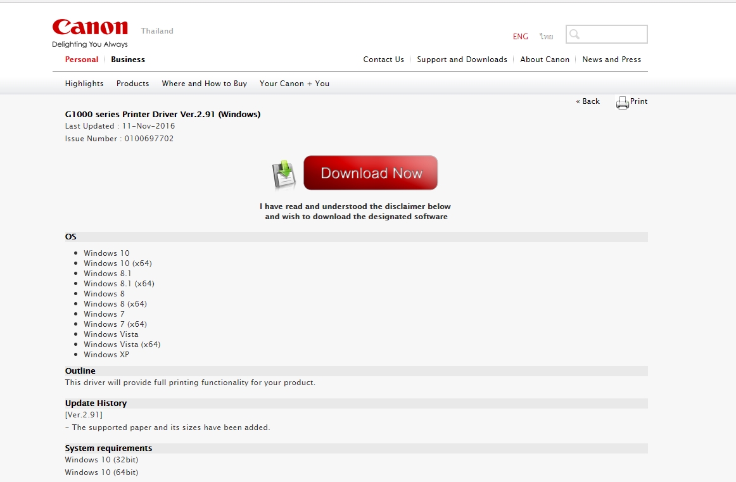Click the red Download Now button
Image resolution: width=736 pixels, height=482 pixels.
pyautogui.click(x=371, y=173)
